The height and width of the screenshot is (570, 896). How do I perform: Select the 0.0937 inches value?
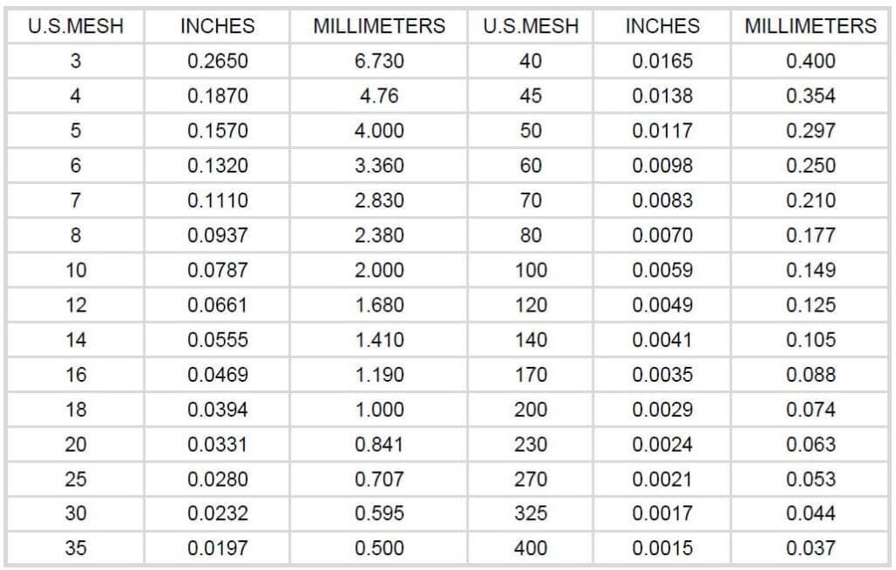coord(217,236)
